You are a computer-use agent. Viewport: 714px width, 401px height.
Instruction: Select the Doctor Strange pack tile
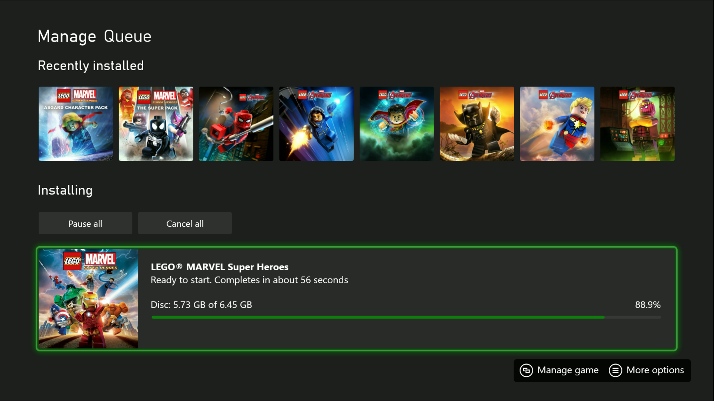(x=396, y=124)
